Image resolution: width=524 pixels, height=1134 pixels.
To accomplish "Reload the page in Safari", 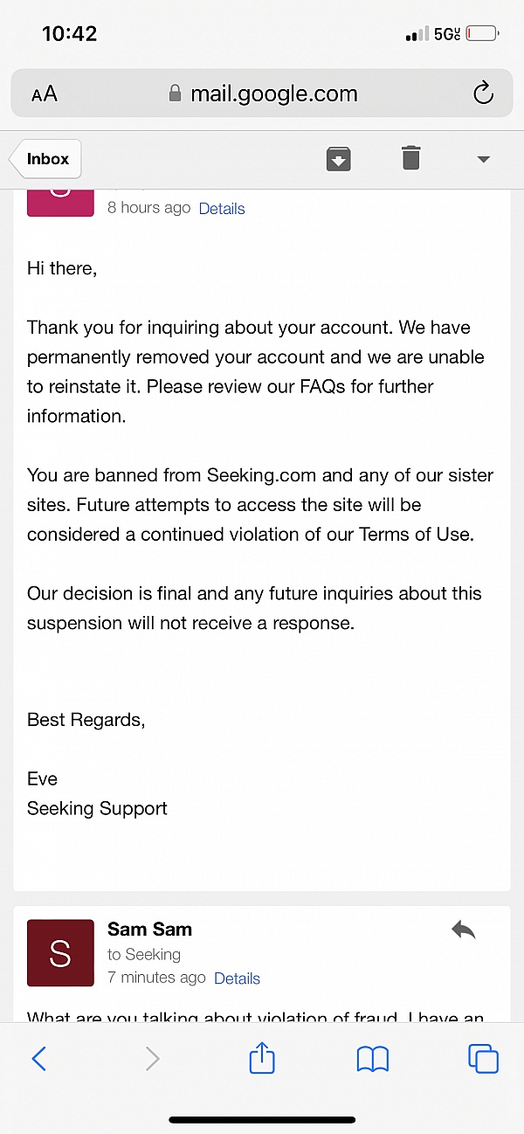I will [x=483, y=94].
